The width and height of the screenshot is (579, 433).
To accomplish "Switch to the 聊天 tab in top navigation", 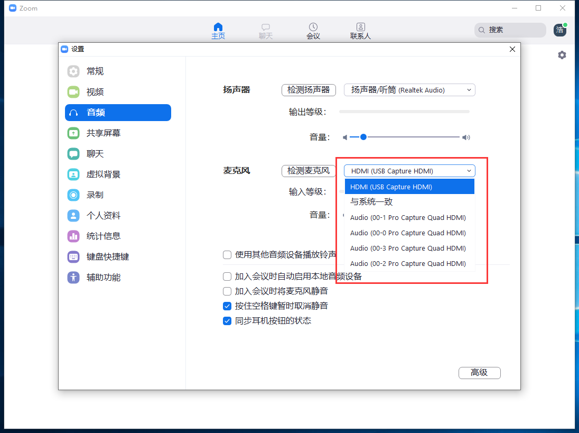I will tap(266, 31).
